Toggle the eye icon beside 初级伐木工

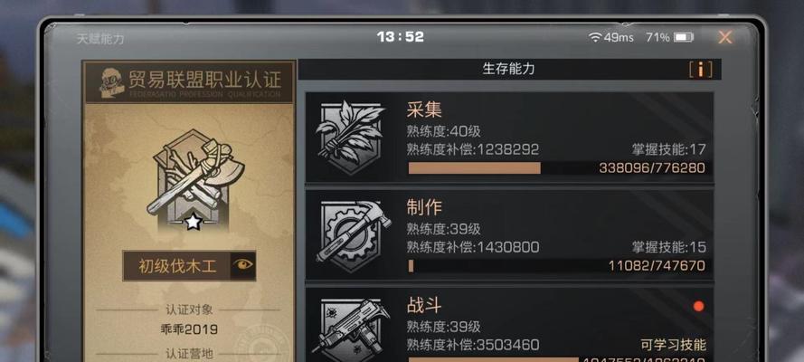tap(243, 265)
